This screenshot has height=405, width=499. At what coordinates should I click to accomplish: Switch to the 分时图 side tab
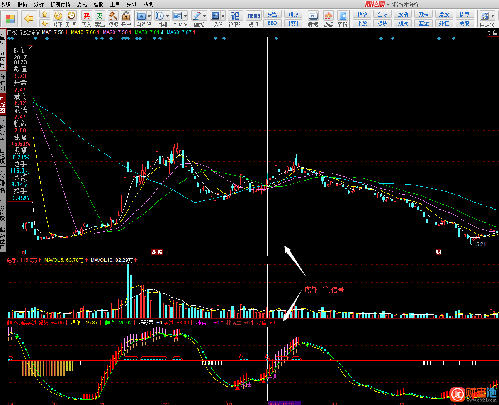(2, 83)
